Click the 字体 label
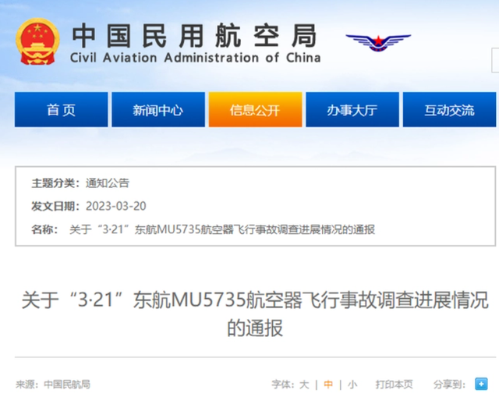499x408 pixels. click(x=282, y=385)
